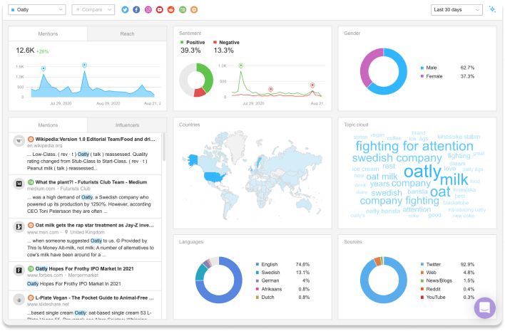Click the Twitter entry in Sources legend
The image size is (505, 331).
tap(447, 264)
